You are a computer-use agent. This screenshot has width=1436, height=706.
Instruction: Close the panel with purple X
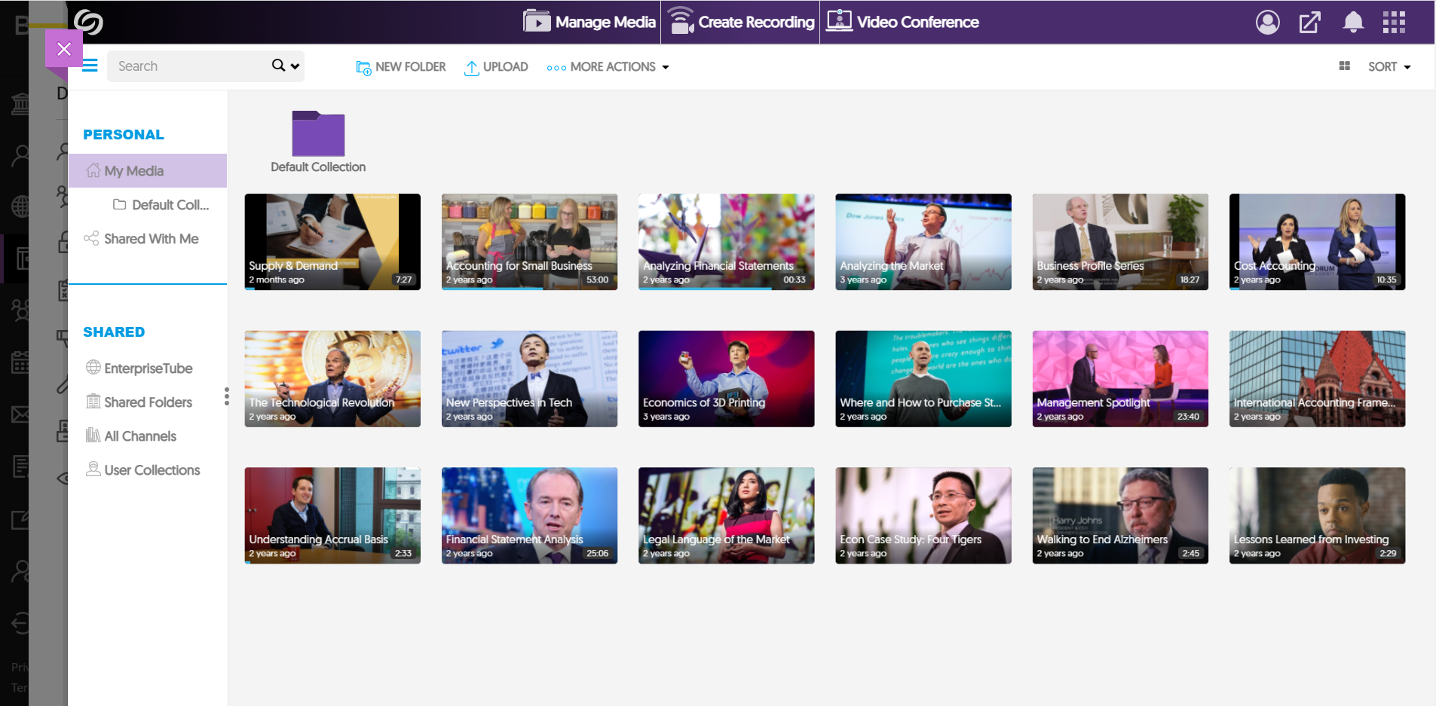(x=64, y=49)
